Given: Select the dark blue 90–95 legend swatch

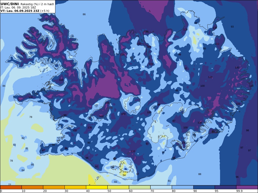Looking at the screenshot, I should pyautogui.click(x=204, y=187).
